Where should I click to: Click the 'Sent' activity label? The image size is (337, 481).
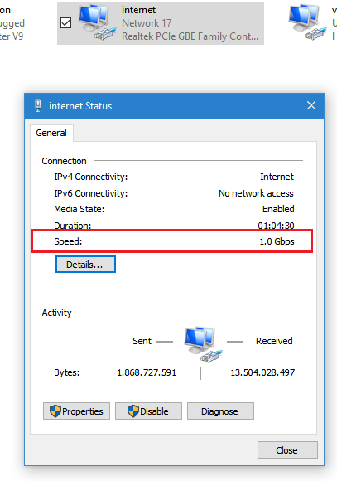coord(142,341)
